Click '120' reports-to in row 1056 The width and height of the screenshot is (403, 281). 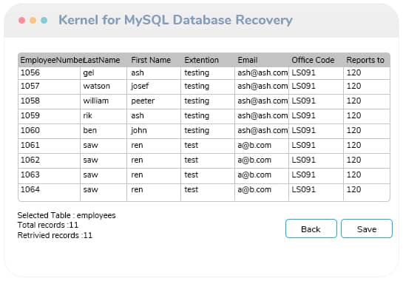click(x=367, y=73)
